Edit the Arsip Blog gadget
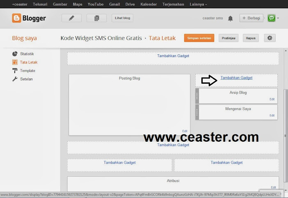 [x=272, y=99]
